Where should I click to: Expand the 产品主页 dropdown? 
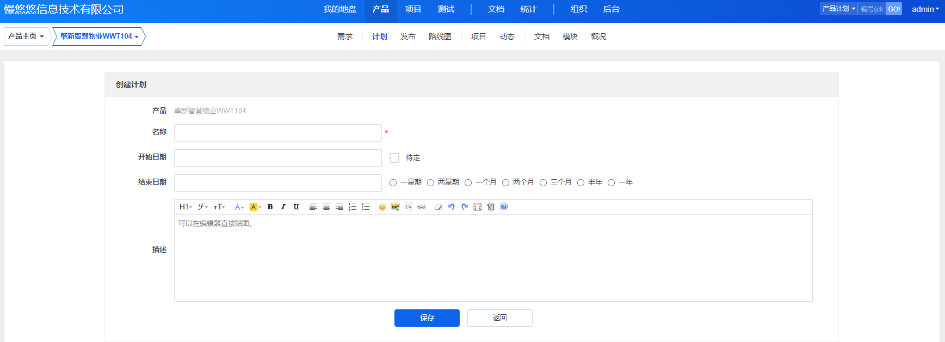[x=26, y=36]
